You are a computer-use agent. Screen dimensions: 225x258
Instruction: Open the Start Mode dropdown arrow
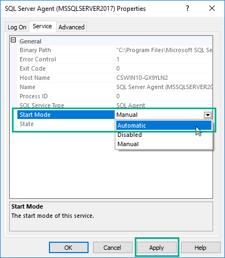pyautogui.click(x=208, y=115)
